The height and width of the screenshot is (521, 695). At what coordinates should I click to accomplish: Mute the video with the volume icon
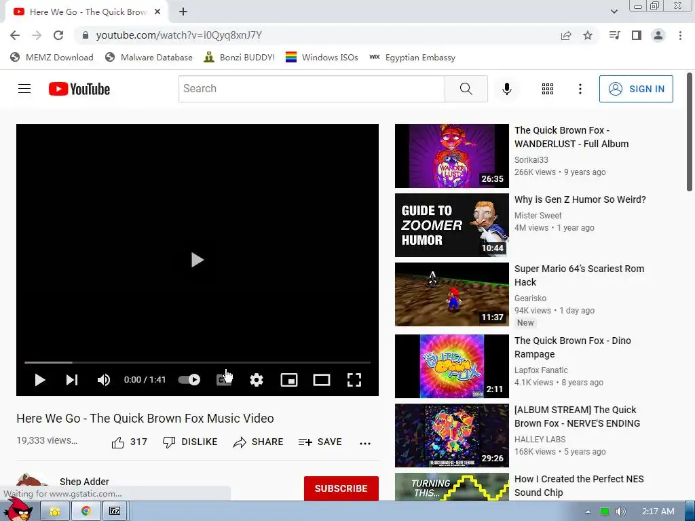104,380
